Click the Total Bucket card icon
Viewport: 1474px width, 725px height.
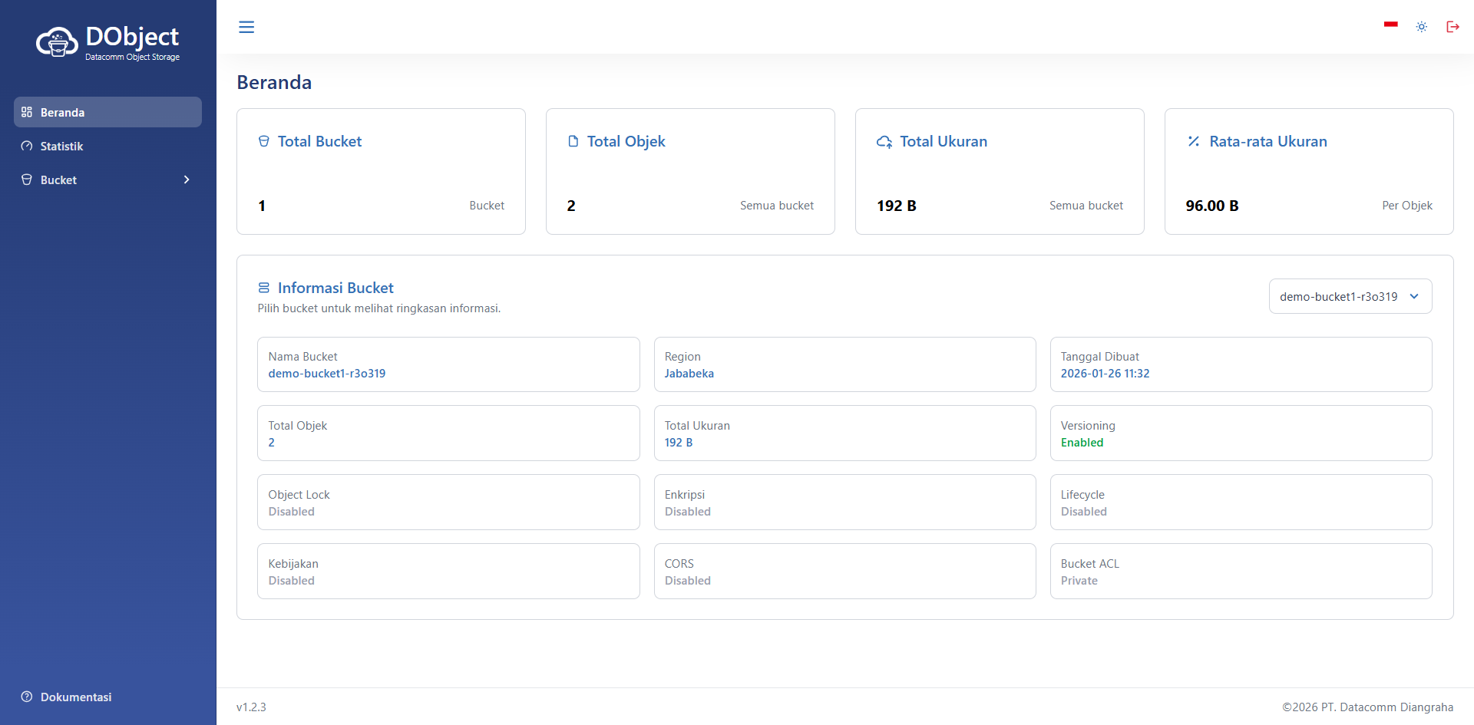[x=264, y=141]
